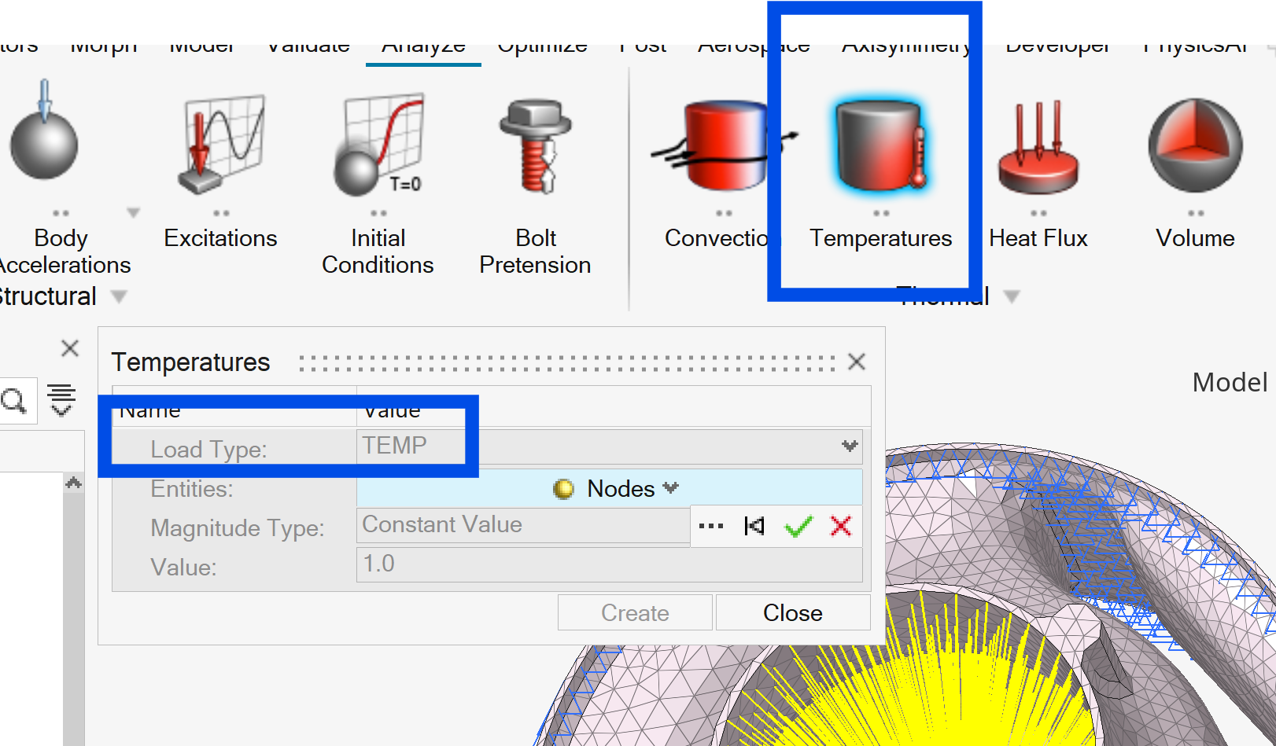1276x746 pixels.
Task: Expand the Body Accelerations options arrow
Action: point(134,212)
